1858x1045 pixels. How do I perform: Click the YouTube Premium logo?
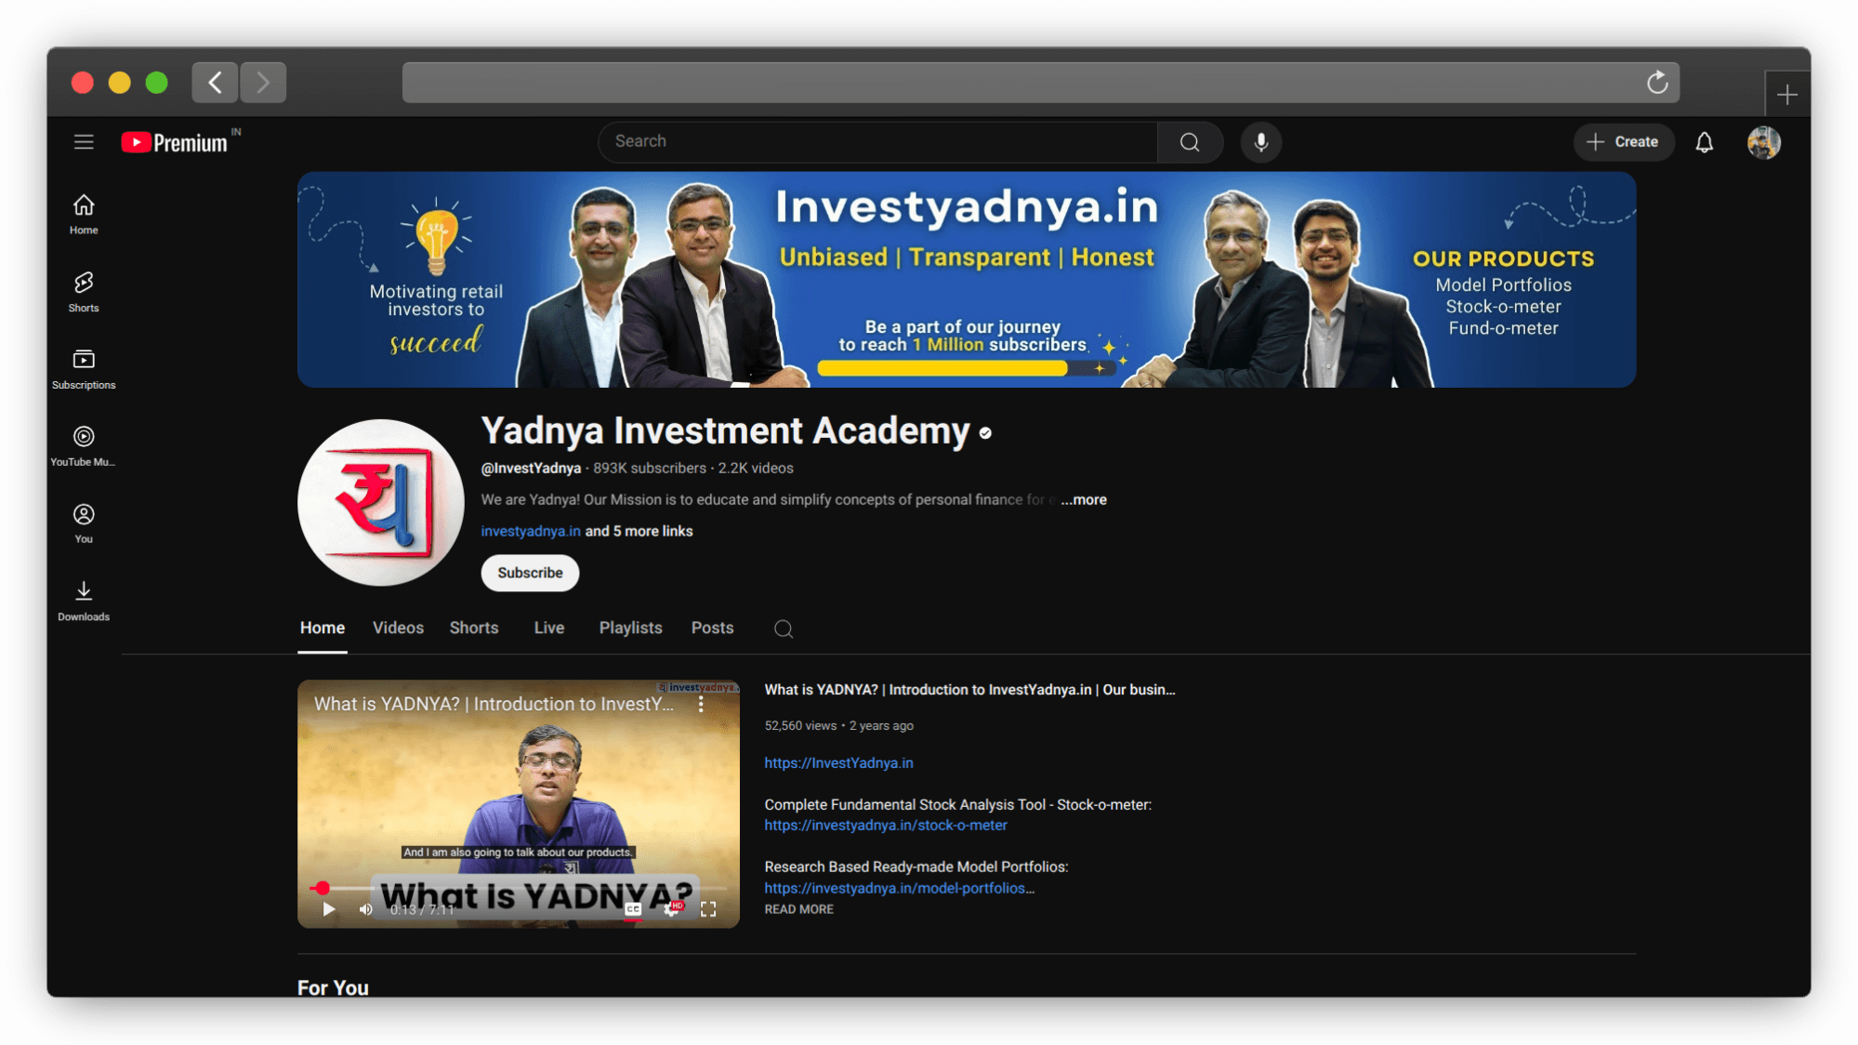point(175,142)
